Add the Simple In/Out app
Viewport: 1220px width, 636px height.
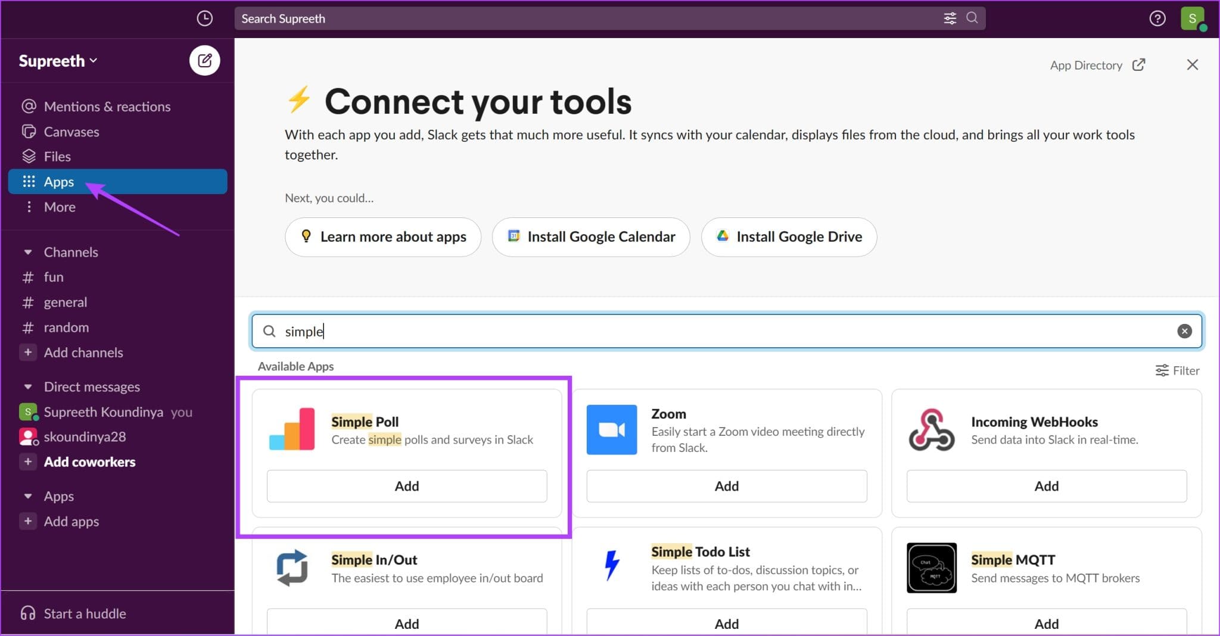pos(407,622)
